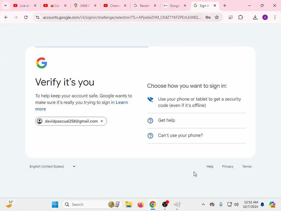Open the notifications bell icon
Viewport: 281px width, 211px height.
point(262,204)
